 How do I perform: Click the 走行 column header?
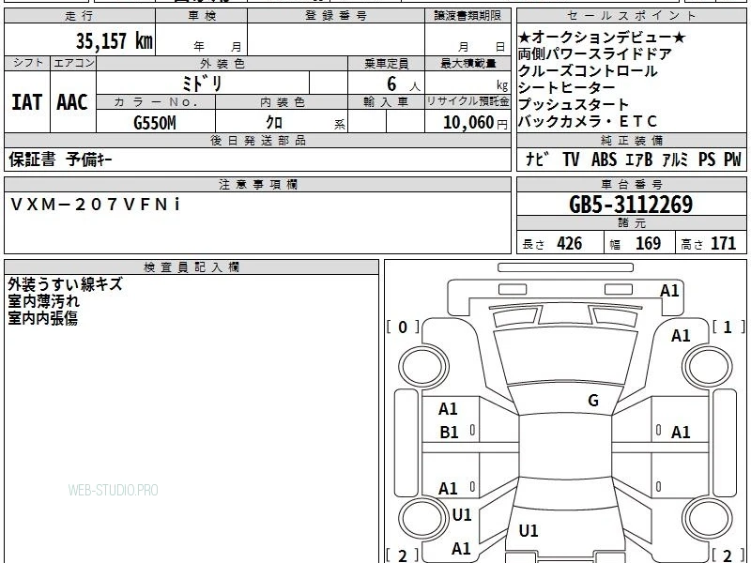coord(80,16)
